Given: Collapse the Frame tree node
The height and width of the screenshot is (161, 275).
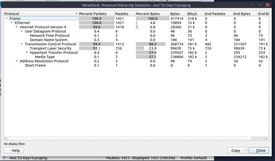Looking at the screenshot, I should tap(6, 19).
